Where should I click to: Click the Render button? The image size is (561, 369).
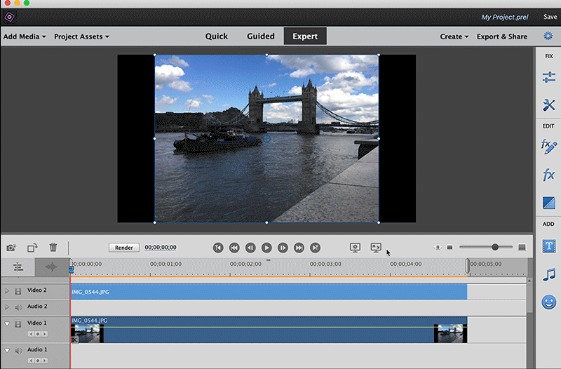tap(124, 248)
